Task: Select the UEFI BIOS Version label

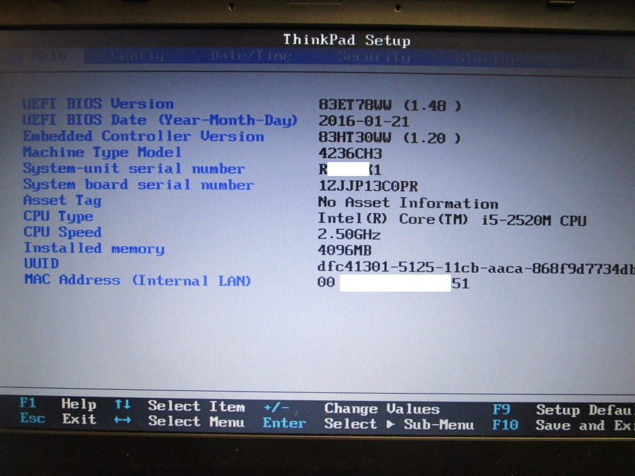Action: point(99,104)
